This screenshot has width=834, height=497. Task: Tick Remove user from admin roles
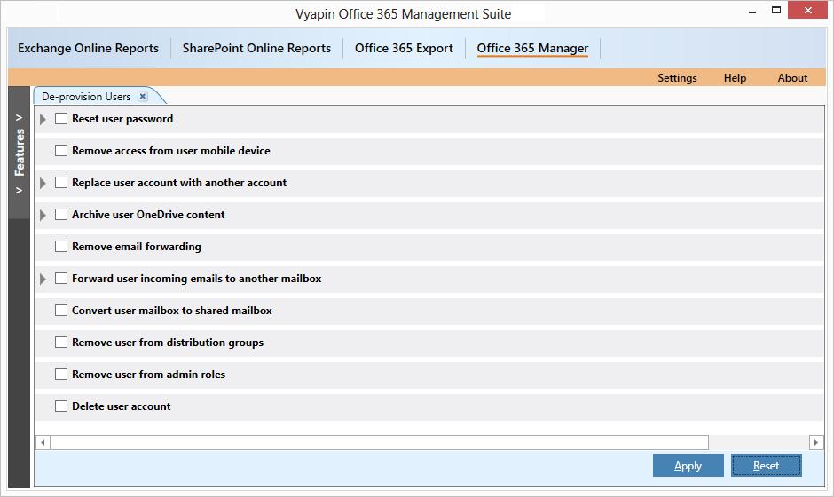pos(61,374)
